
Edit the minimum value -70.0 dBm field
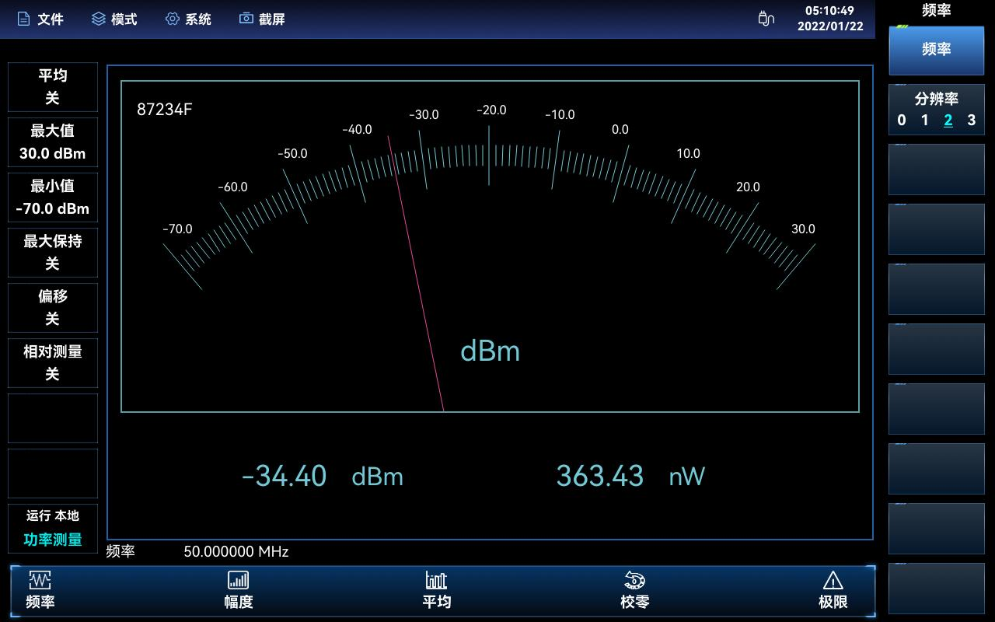[52, 197]
